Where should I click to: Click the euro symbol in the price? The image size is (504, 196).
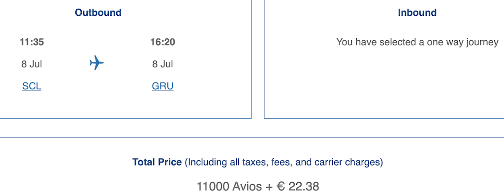(280, 186)
